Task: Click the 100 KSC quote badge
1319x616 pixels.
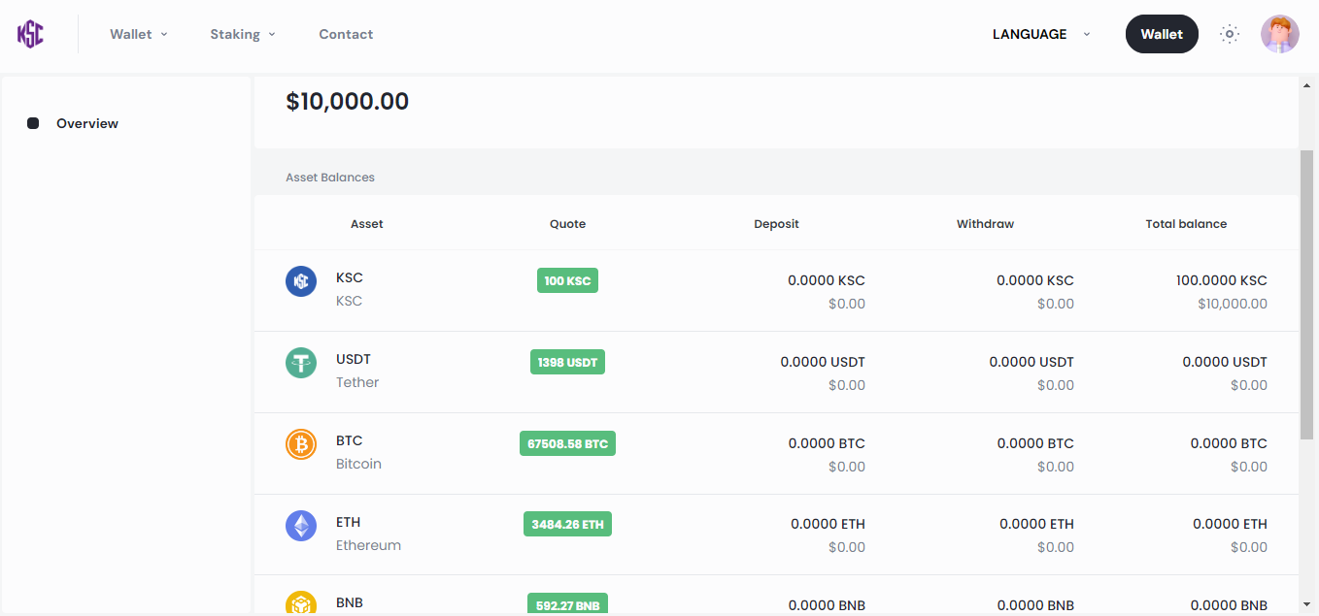Action: [567, 280]
